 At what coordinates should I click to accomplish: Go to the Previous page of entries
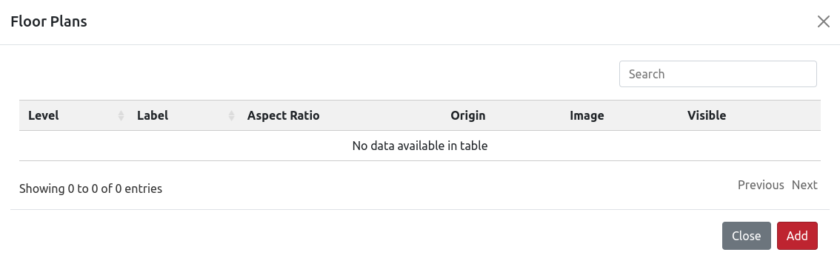point(761,185)
